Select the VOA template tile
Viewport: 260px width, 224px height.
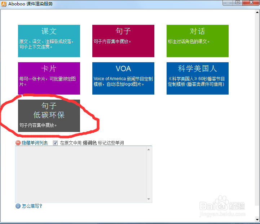123,78
